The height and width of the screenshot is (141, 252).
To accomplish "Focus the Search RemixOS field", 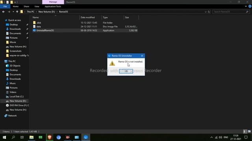I will click(231, 12).
